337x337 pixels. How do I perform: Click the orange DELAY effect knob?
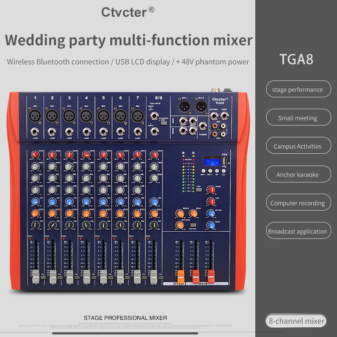[x=193, y=214]
